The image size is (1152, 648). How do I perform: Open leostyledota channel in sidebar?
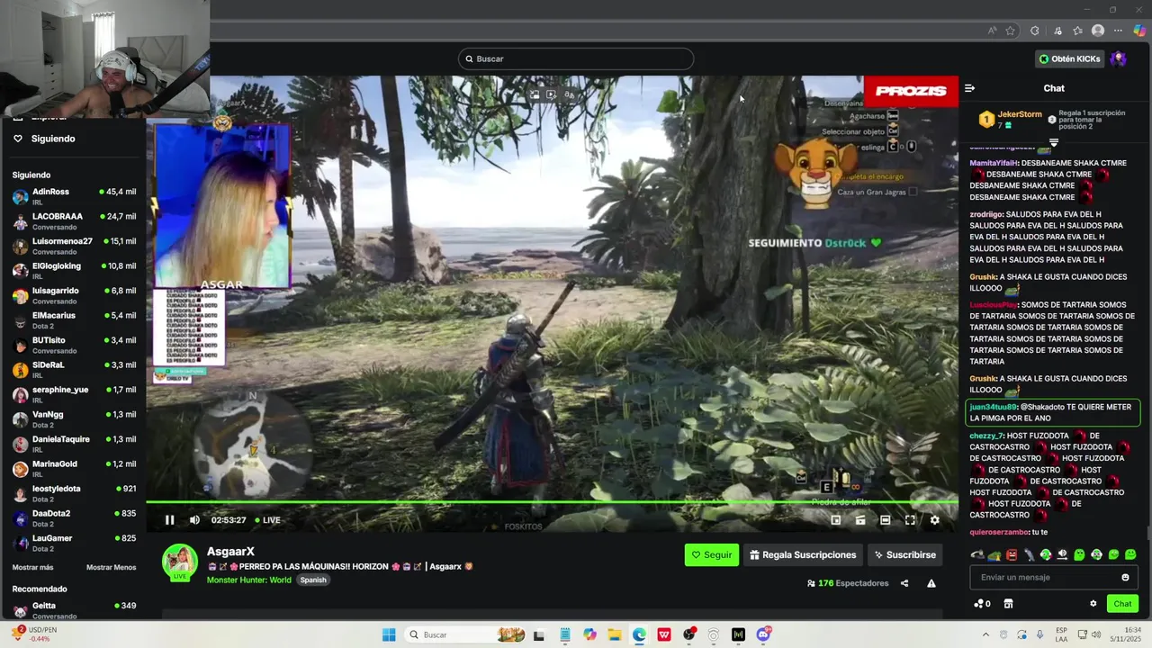tap(74, 493)
